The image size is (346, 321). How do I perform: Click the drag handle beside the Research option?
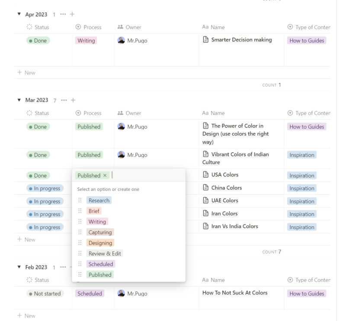(x=80, y=200)
